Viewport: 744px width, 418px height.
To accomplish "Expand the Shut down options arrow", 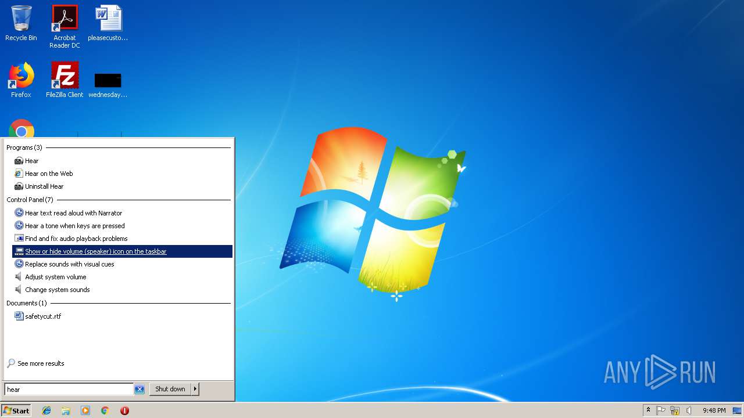I will [195, 389].
